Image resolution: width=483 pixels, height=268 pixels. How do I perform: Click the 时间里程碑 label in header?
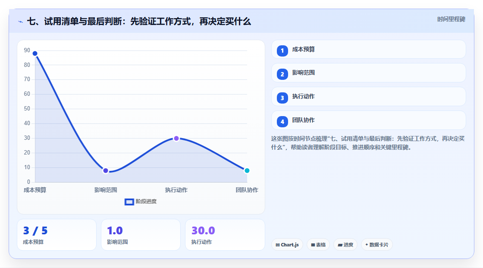[x=451, y=19]
